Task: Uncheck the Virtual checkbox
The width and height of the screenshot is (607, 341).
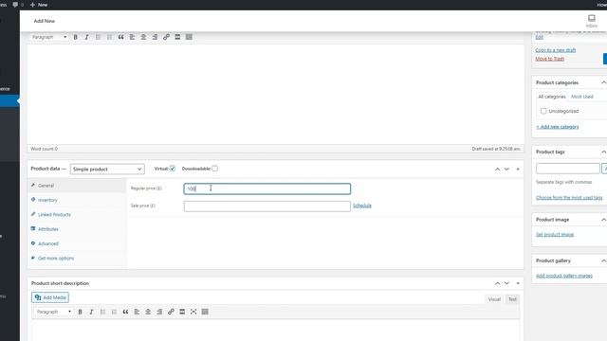Action: (173, 169)
